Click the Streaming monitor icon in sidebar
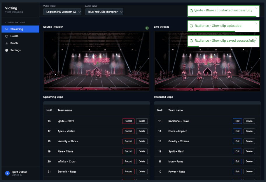 (7, 29)
